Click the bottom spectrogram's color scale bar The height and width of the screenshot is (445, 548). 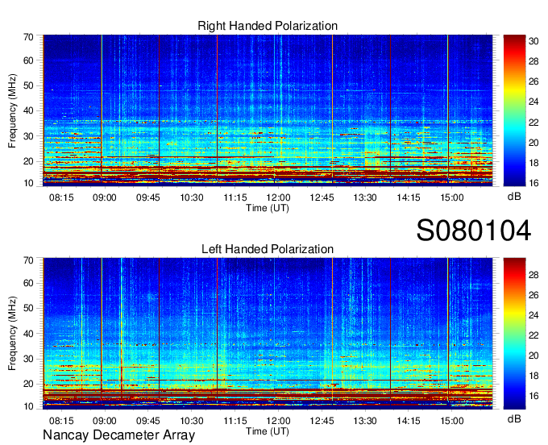(514, 334)
